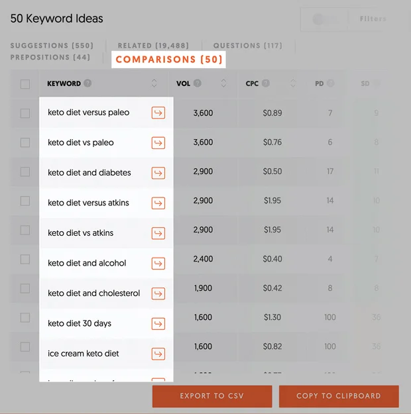Sort table by the VOL column arrows
Image resolution: width=411 pixels, height=414 pixels.
pyautogui.click(x=224, y=83)
